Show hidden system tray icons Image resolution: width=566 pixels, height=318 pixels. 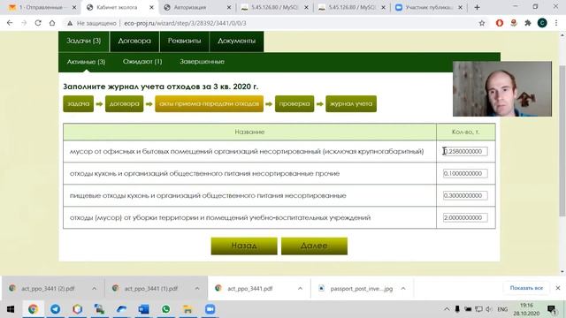[x=447, y=309]
